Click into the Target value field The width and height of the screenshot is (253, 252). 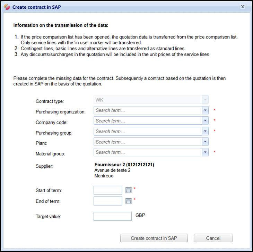tap(113, 216)
